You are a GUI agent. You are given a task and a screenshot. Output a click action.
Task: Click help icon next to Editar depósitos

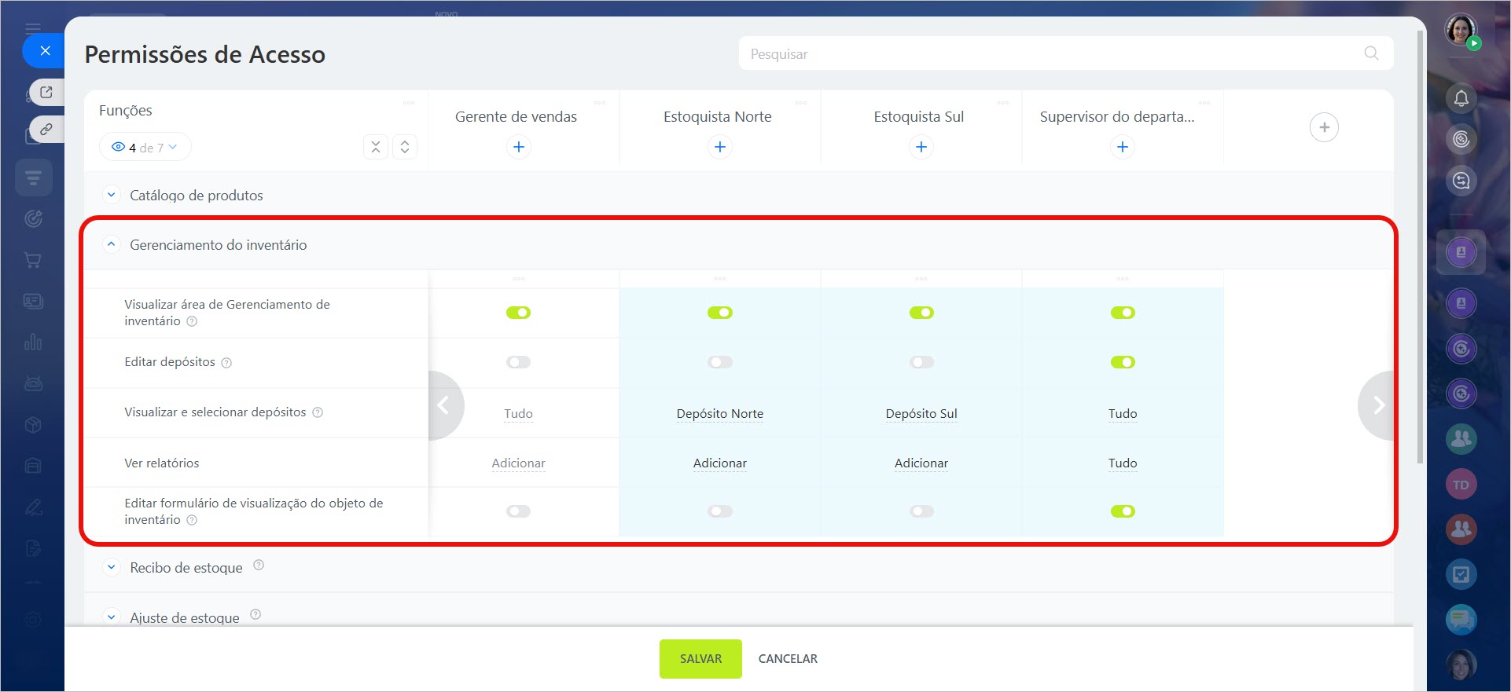(x=226, y=363)
